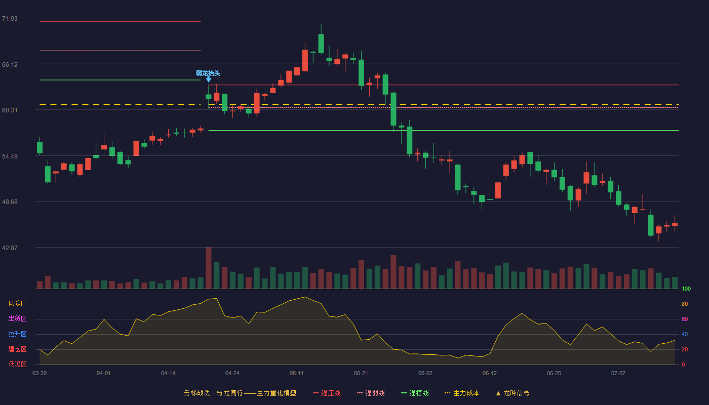This screenshot has height=405, width=709.
Task: Click the 建仓区 zone label
Action: pos(17,349)
